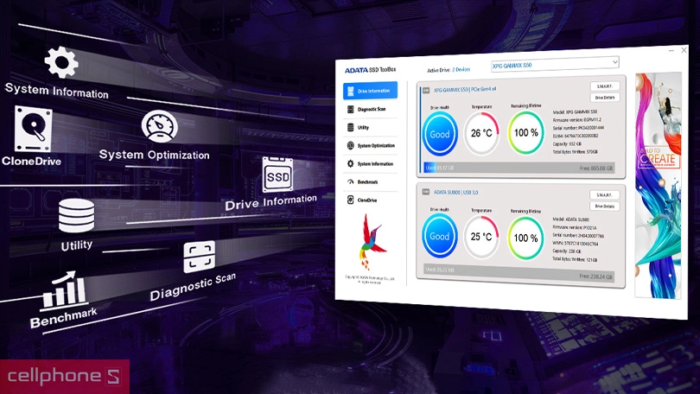The image size is (700, 394).
Task: Click 'Model: XPG GAMMIX S50' text
Action: [x=575, y=112]
